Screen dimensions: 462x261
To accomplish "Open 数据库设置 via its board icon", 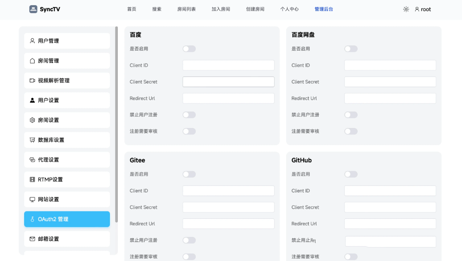I will point(32,140).
